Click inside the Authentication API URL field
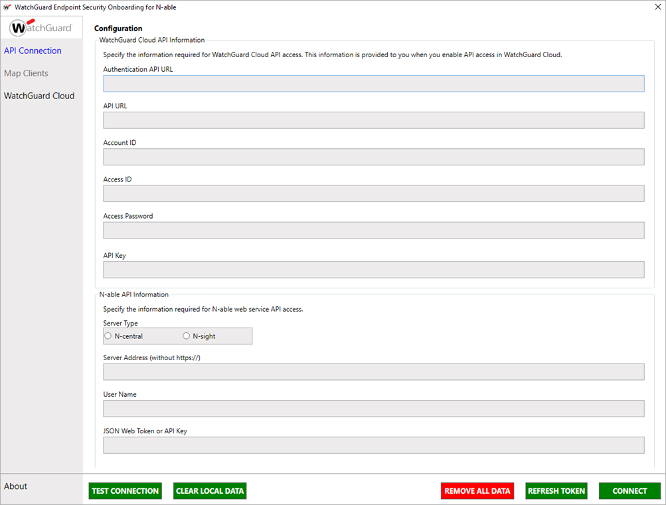Screen dimensions: 666x505 [x=373, y=83]
